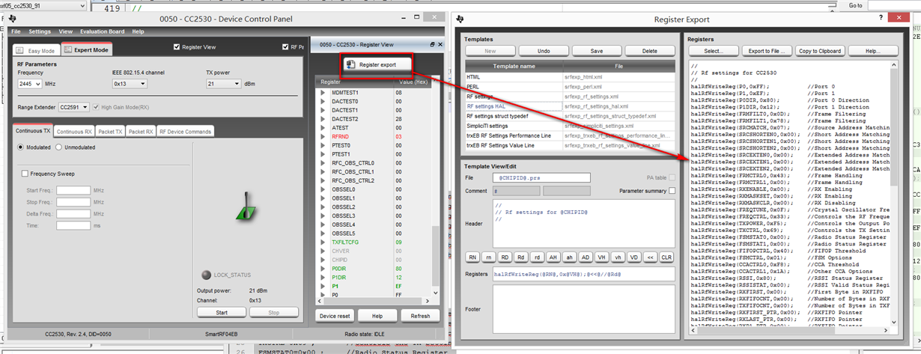Switch to the Packet RX tab
921x354 pixels.
click(140, 131)
